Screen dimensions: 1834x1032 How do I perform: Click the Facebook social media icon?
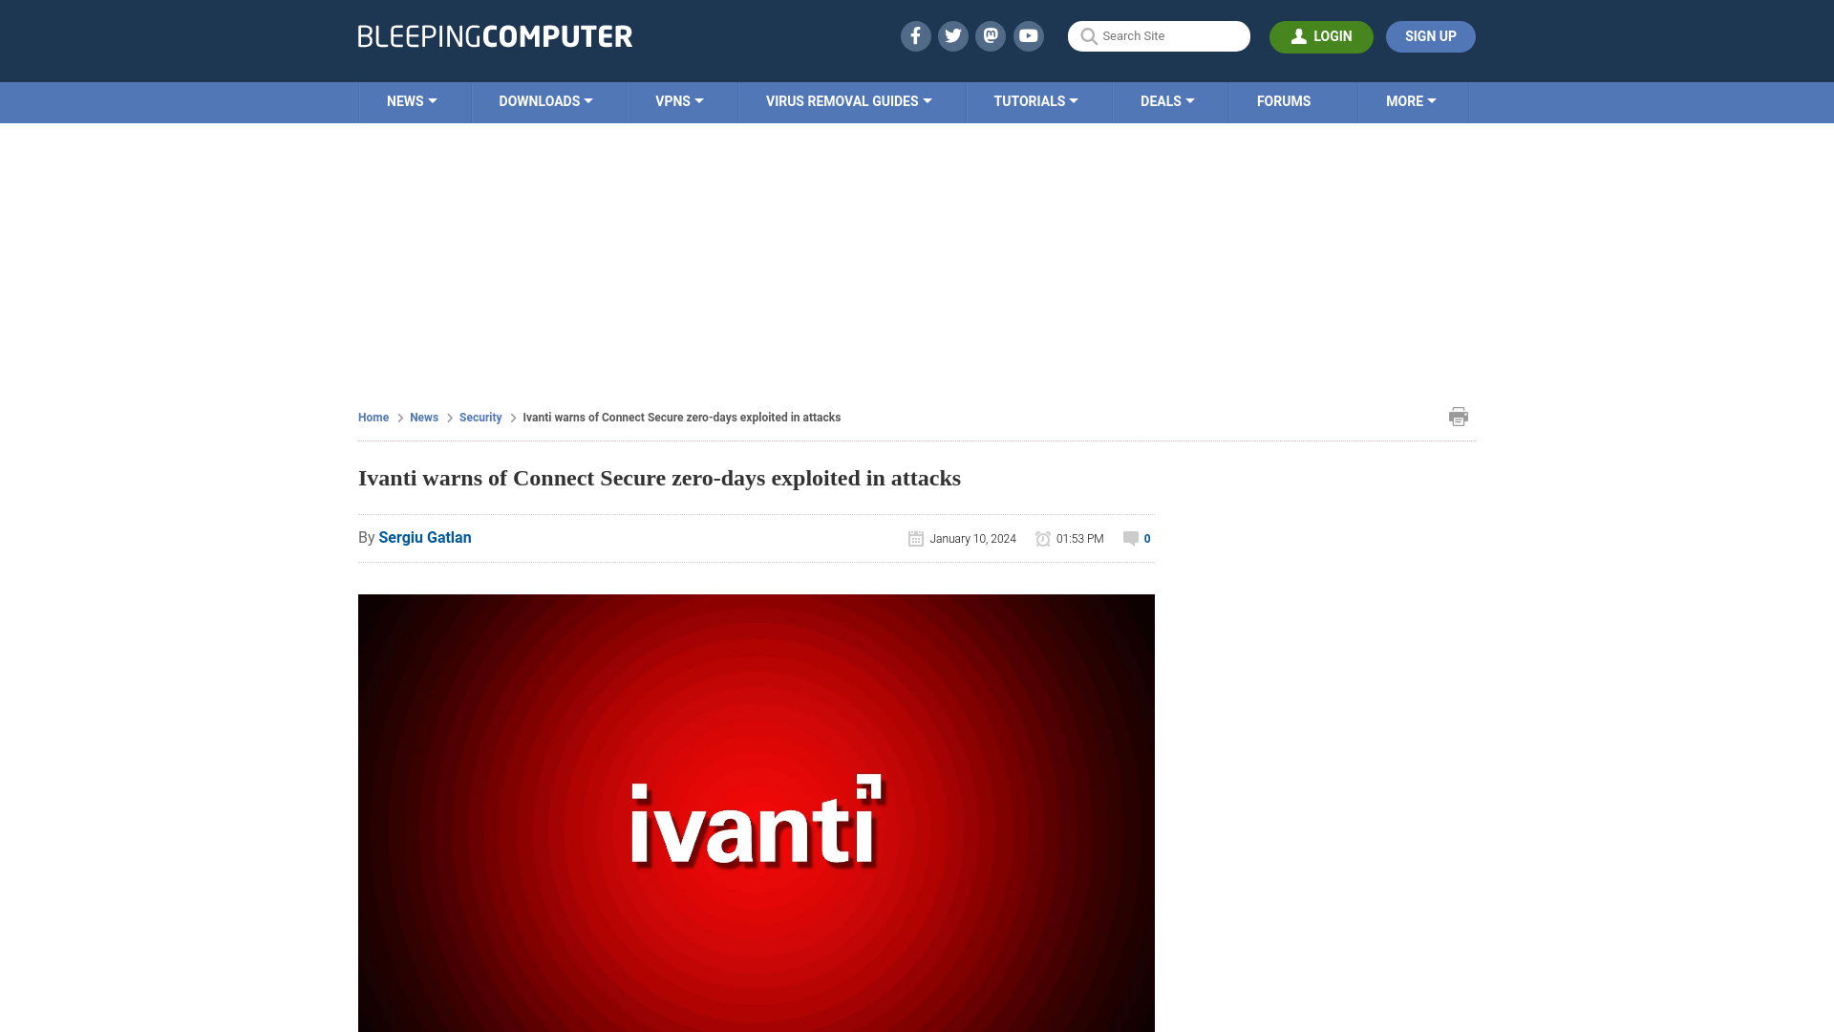point(914,35)
